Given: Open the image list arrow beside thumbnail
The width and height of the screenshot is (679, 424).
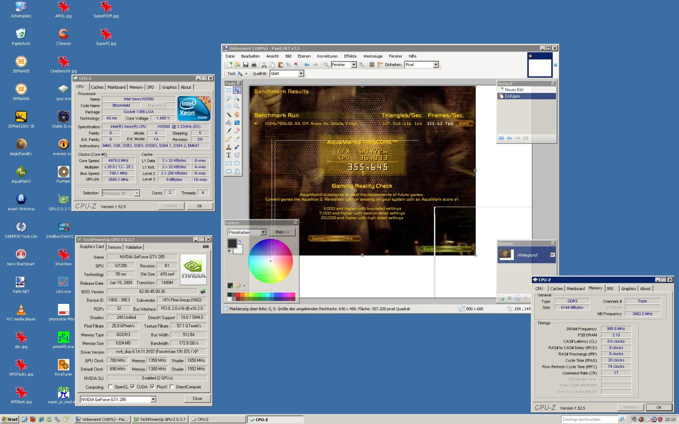Looking at the screenshot, I should [x=556, y=65].
